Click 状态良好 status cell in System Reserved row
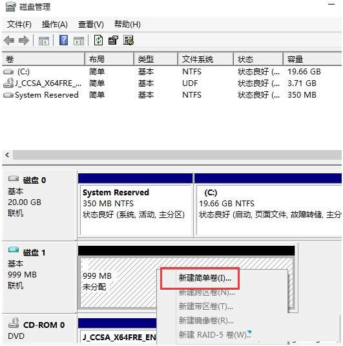This screenshot has height=346, width=343. click(x=258, y=95)
